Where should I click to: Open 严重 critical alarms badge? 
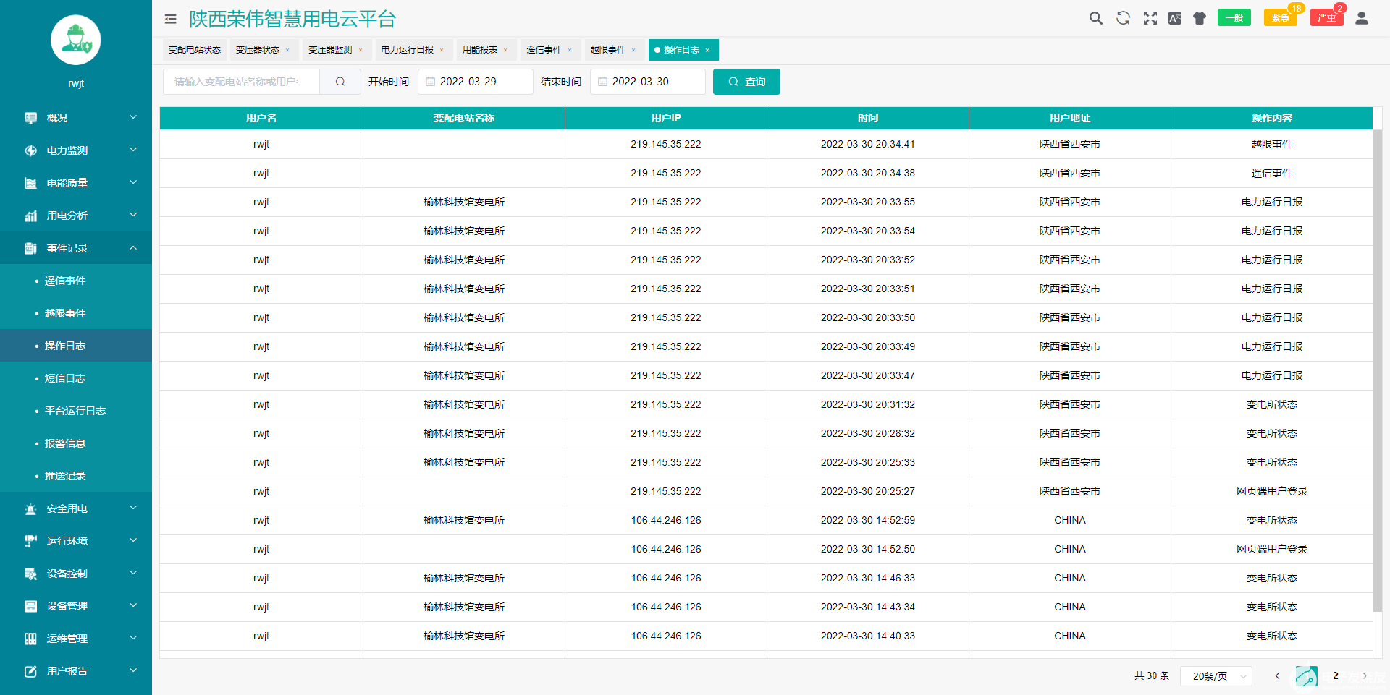click(1326, 18)
